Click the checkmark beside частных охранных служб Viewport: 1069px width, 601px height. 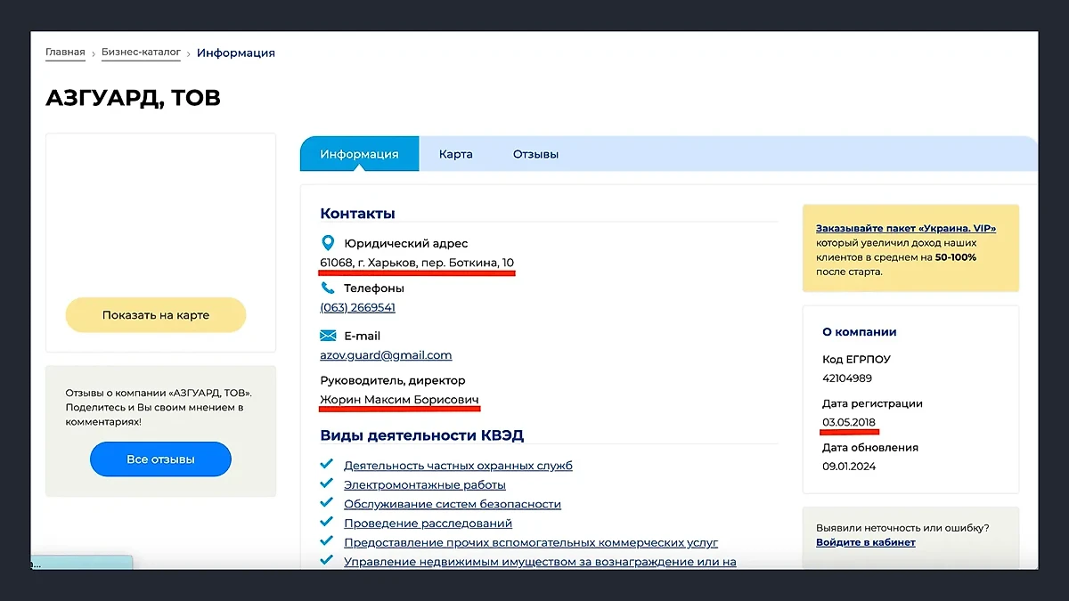pos(328,464)
